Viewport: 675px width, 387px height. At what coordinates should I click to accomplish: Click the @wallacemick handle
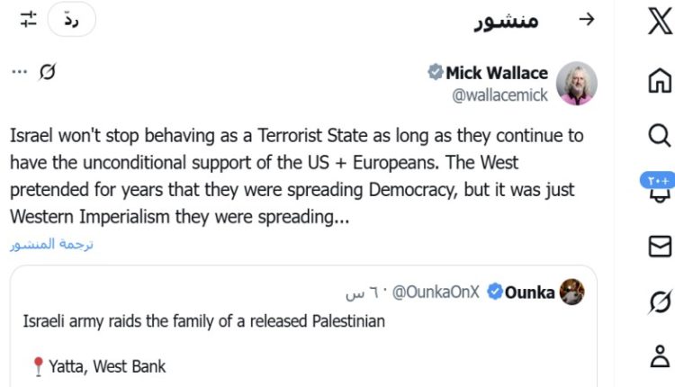[x=499, y=95]
